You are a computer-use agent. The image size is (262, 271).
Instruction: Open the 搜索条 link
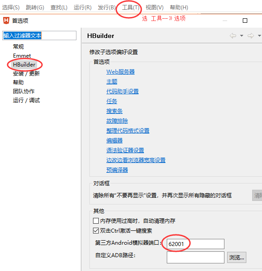point(114,111)
